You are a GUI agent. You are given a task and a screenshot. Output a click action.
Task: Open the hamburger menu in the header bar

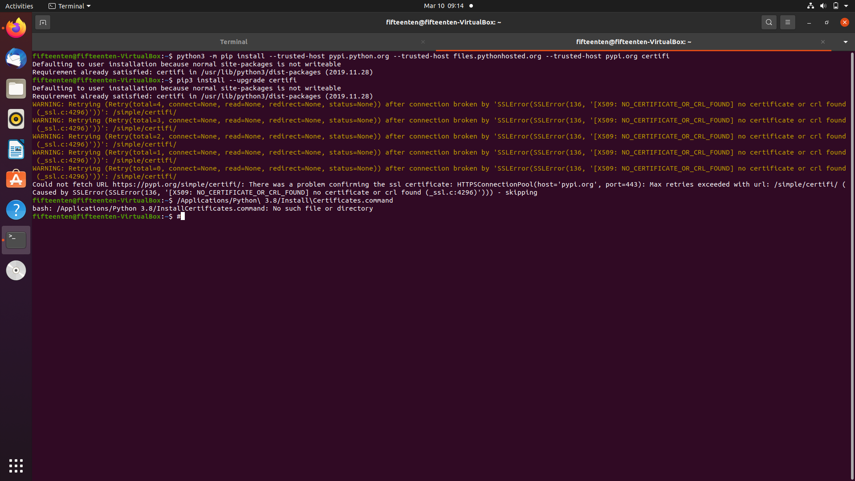(x=787, y=22)
